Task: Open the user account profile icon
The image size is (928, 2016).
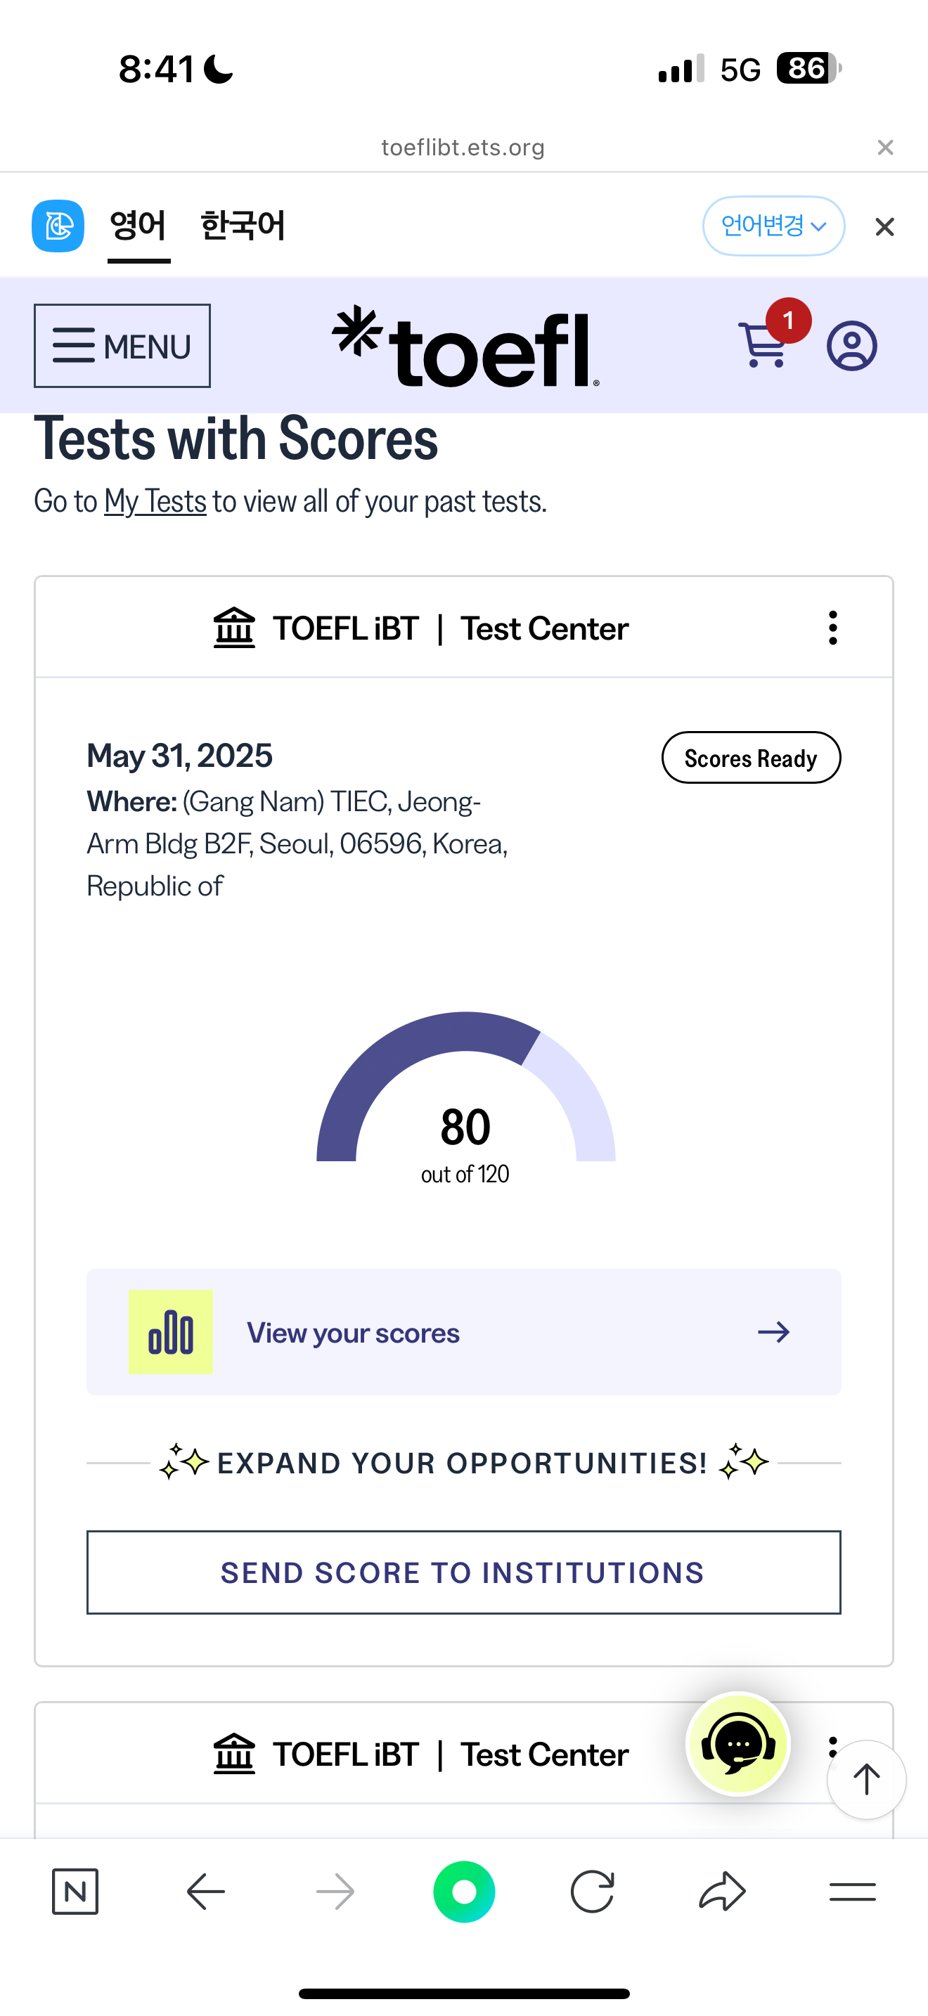Action: coord(851,345)
